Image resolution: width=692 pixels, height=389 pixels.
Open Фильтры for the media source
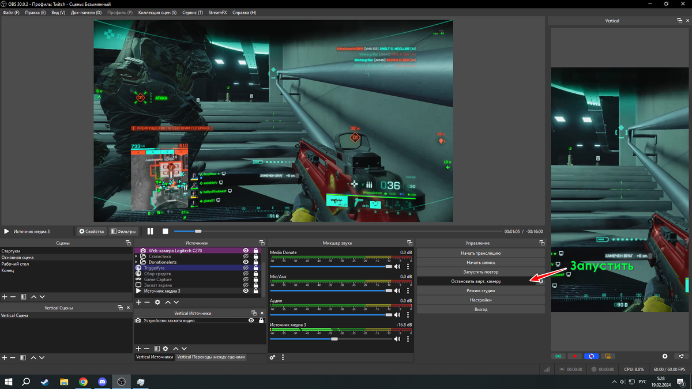point(123,231)
